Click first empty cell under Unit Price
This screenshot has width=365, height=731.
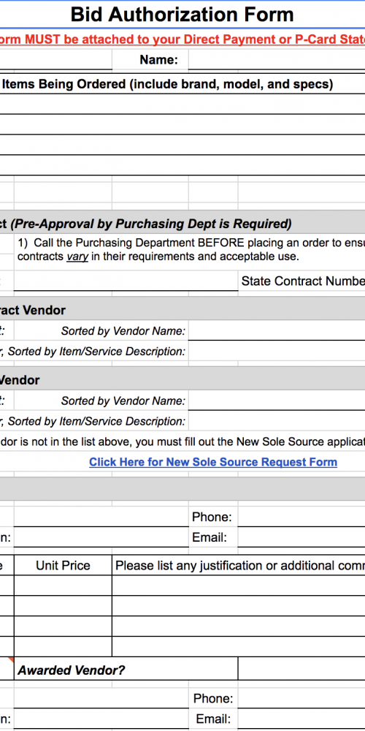point(63,585)
